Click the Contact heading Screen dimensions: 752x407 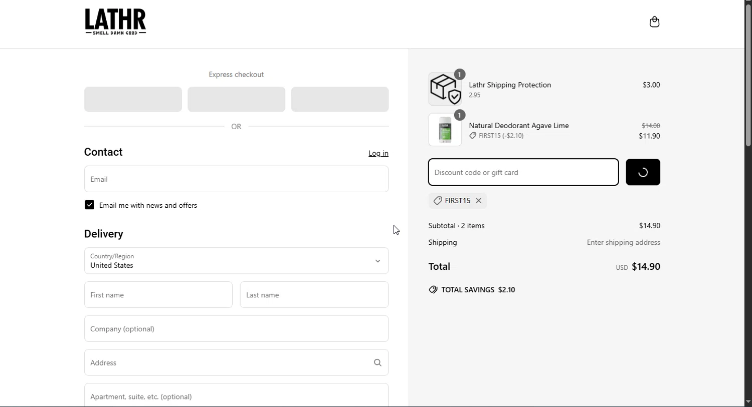point(103,152)
